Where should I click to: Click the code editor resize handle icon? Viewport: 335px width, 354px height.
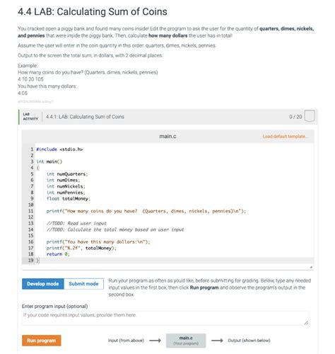(x=311, y=267)
